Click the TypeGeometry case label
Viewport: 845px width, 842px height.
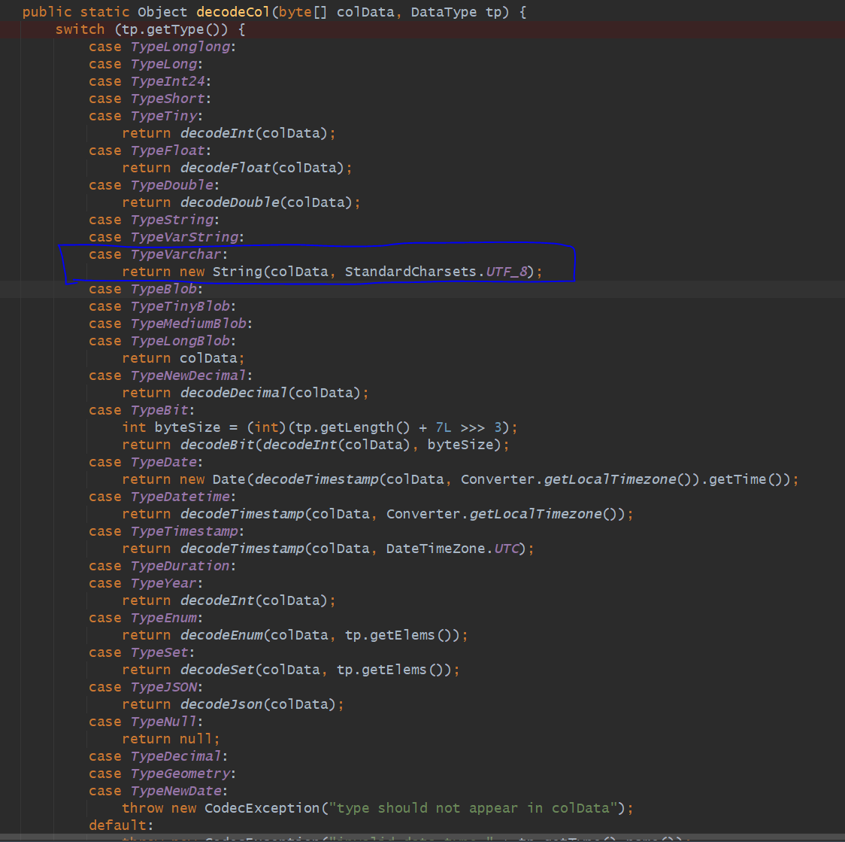pyautogui.click(x=180, y=774)
